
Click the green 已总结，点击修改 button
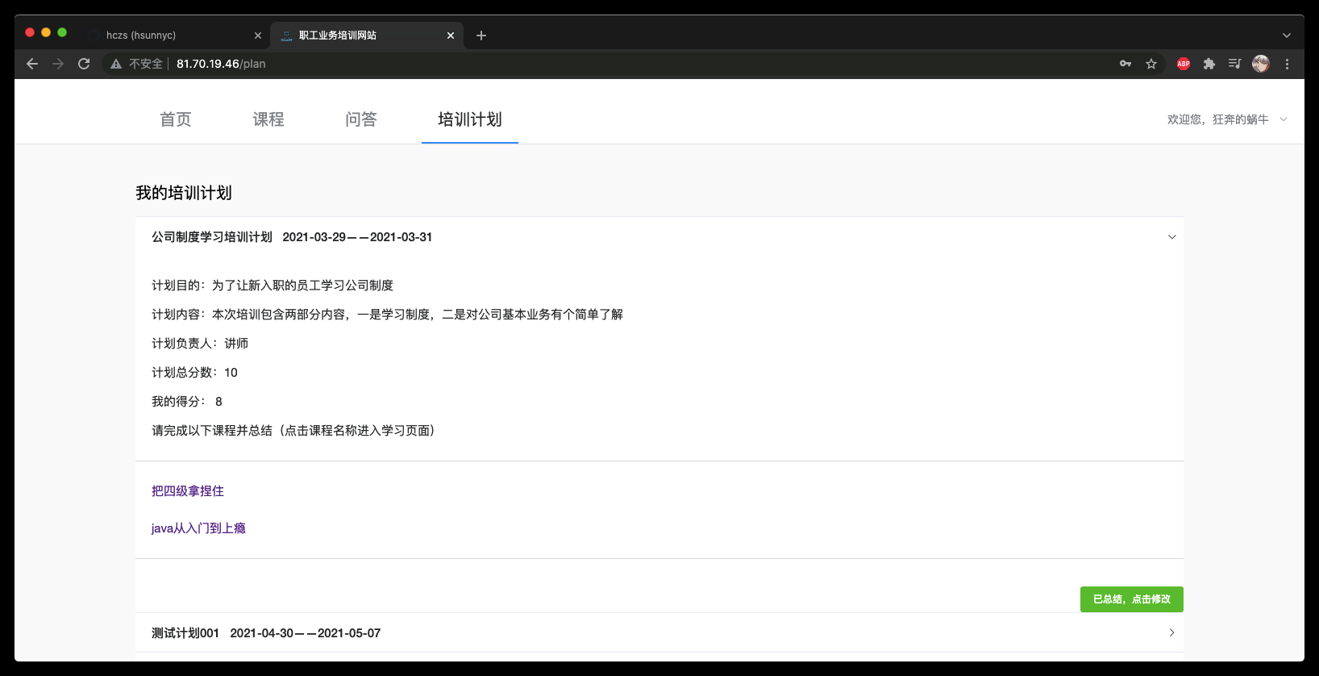1131,599
